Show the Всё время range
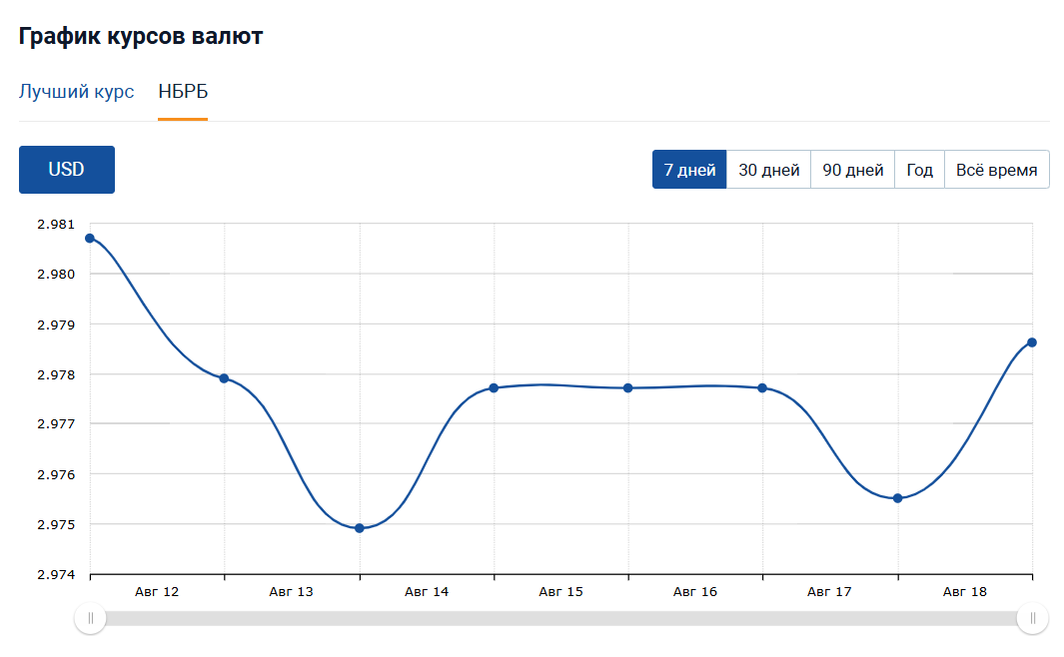Image resolution: width=1064 pixels, height=657 pixels. coord(996,170)
